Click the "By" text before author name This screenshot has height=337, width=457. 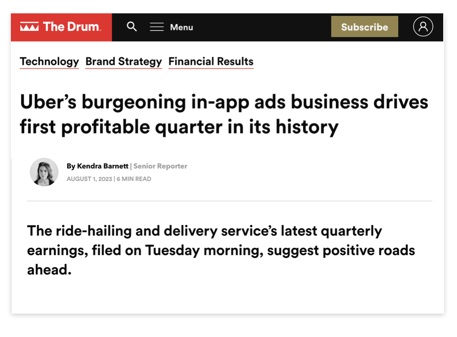coord(71,166)
